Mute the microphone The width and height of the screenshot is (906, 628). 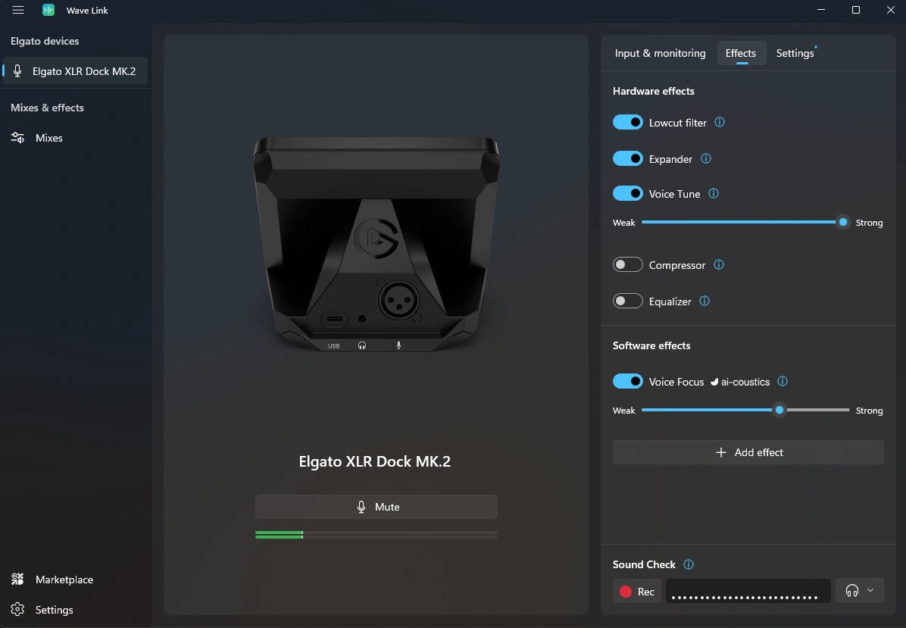[376, 507]
